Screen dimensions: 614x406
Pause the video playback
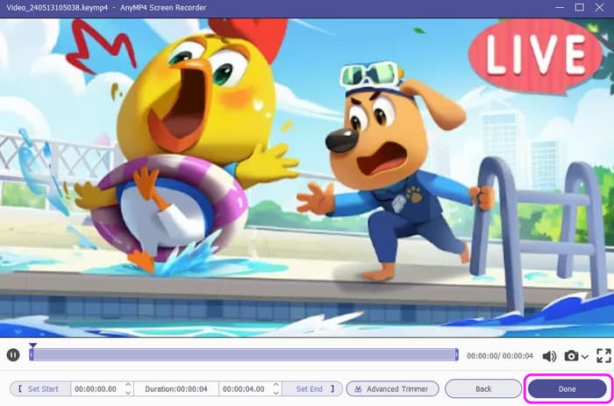tap(13, 355)
